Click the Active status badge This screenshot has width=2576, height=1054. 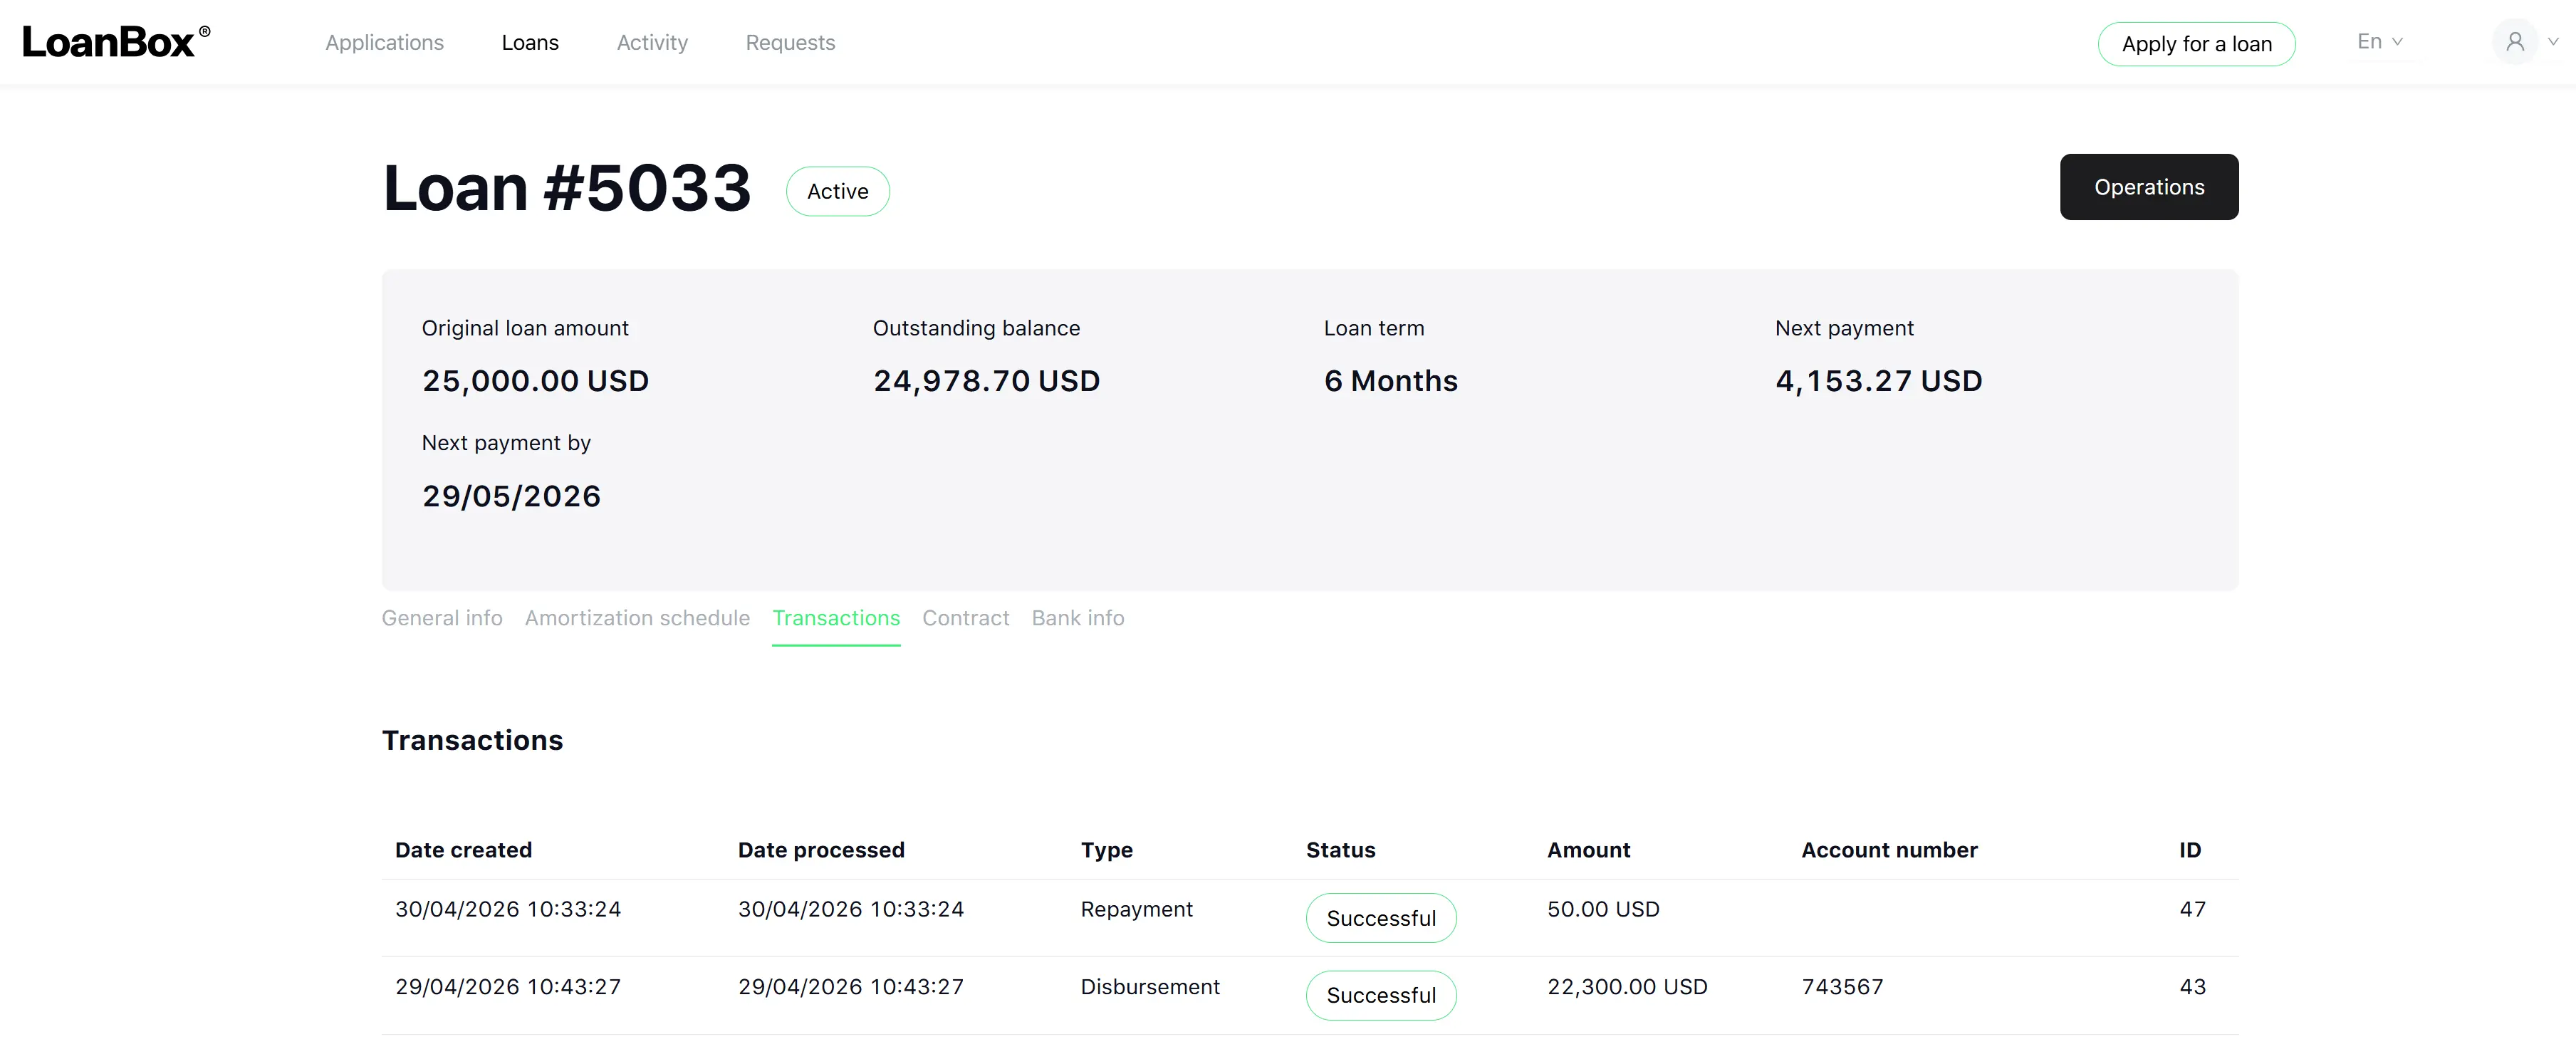(838, 191)
